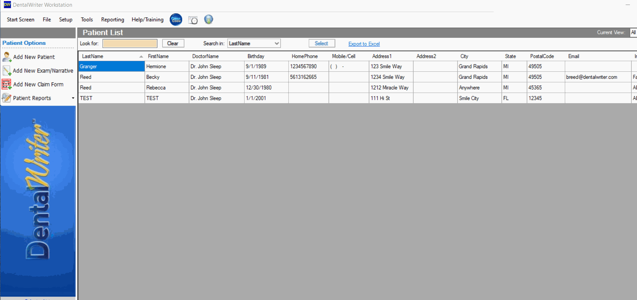Focus the Look for search field

pos(130,43)
